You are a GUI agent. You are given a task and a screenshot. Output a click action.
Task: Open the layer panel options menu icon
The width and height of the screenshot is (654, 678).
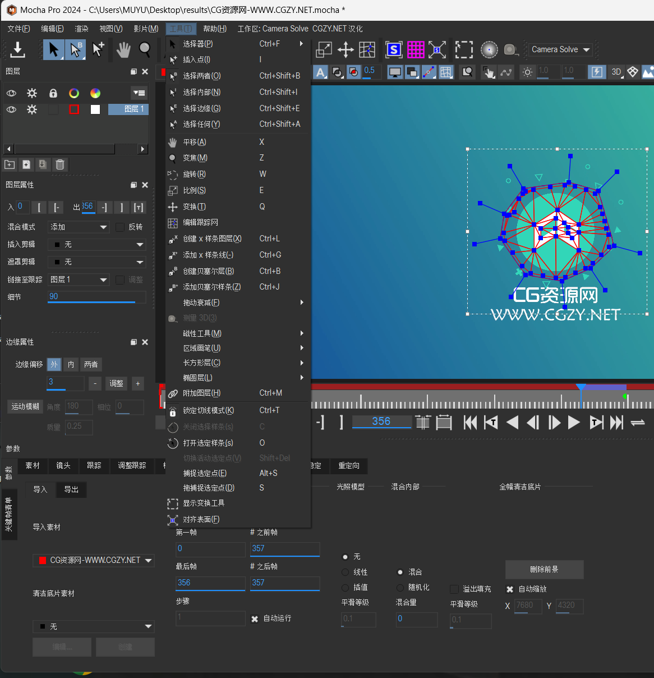coord(139,93)
